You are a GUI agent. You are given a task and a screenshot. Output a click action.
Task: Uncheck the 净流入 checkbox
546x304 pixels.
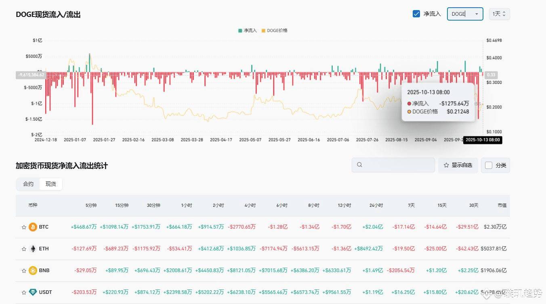(x=416, y=14)
